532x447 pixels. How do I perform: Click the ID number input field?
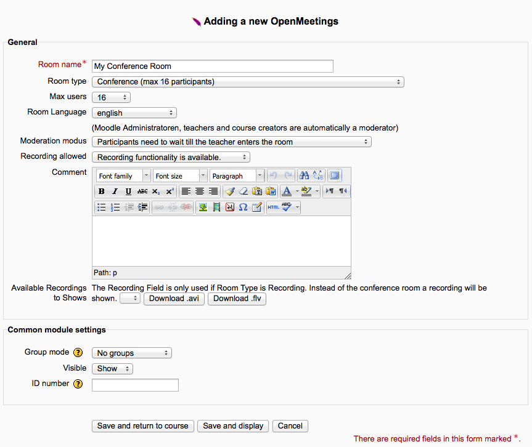click(x=135, y=385)
